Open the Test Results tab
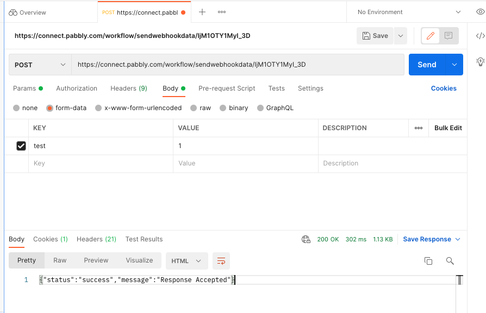 [144, 239]
